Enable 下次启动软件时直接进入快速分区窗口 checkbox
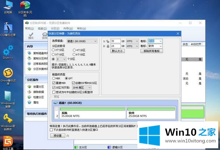This screenshot has height=150, width=220. tap(51, 130)
